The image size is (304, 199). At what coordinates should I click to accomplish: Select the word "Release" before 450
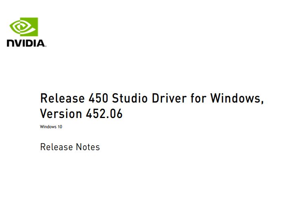[62, 98]
